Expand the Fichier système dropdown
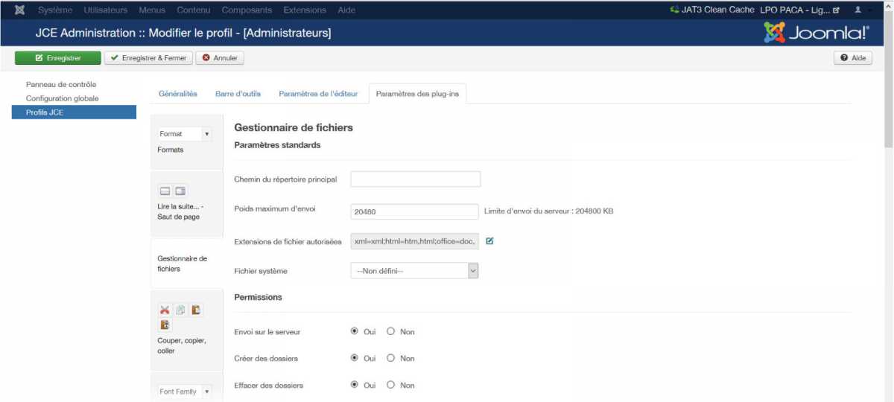Screen dimensions: 894x402 click(x=414, y=271)
